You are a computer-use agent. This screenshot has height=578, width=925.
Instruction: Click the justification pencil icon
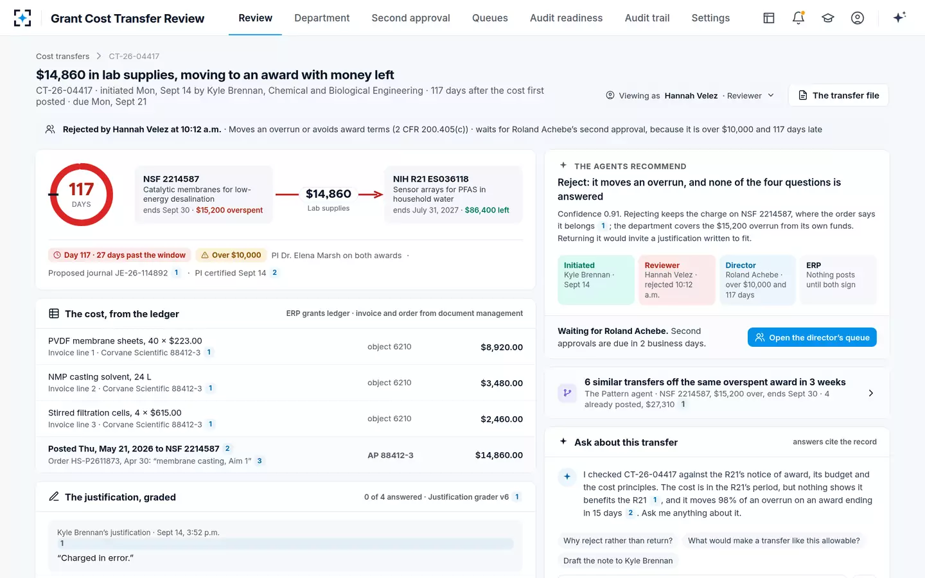tap(54, 496)
